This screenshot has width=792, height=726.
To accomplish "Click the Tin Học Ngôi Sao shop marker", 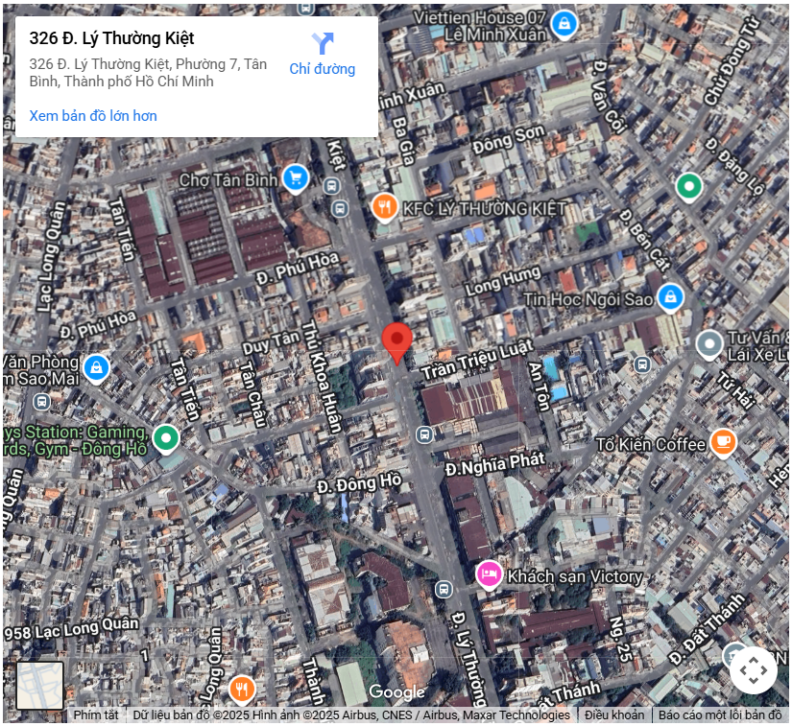I will point(670,298).
